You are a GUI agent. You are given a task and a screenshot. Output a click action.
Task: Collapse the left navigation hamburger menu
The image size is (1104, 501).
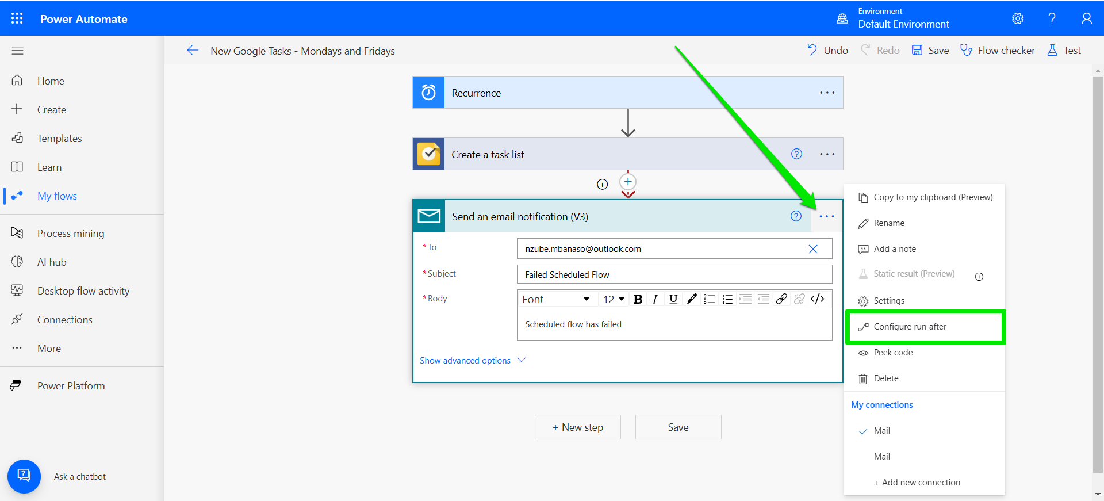click(17, 51)
